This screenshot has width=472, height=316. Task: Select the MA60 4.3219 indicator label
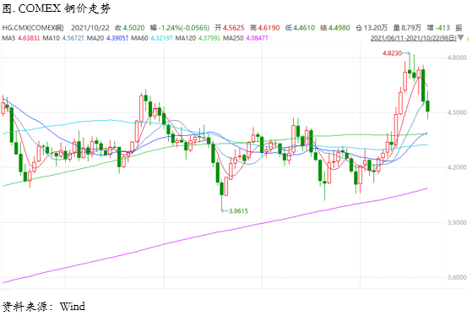pos(152,38)
